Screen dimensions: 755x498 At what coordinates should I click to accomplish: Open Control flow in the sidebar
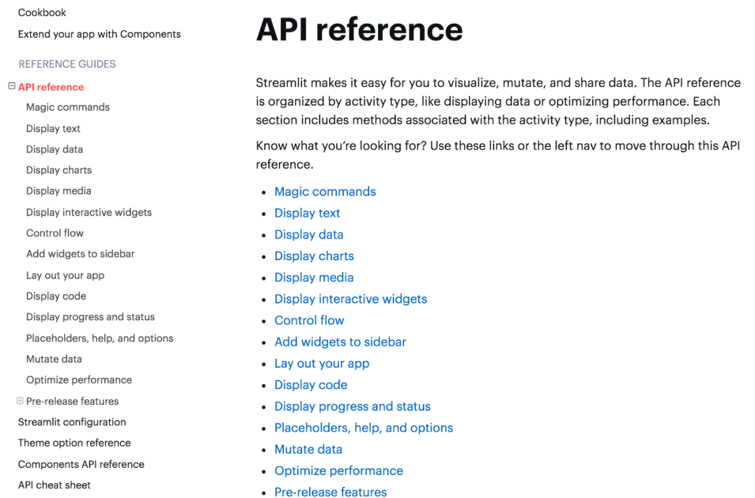point(55,233)
